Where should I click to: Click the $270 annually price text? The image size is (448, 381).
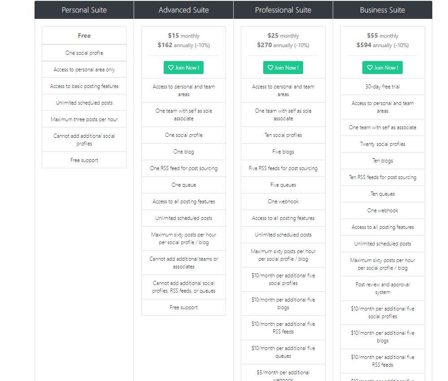283,45
